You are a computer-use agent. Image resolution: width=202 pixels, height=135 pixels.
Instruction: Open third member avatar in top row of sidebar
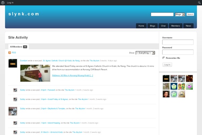(182, 78)
